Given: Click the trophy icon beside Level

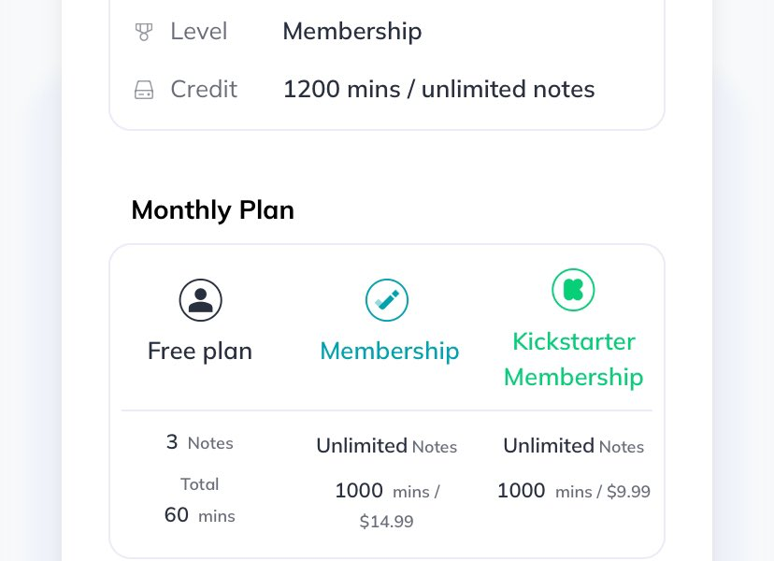Looking at the screenshot, I should click(x=143, y=32).
